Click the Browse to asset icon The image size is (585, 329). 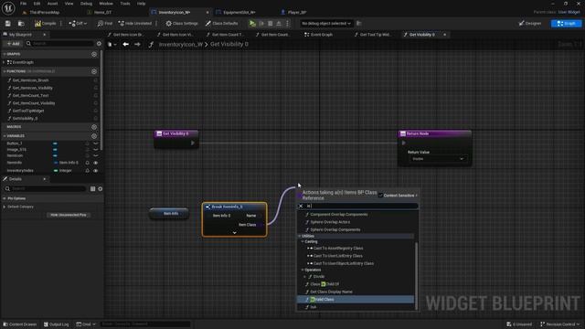tap(21, 24)
